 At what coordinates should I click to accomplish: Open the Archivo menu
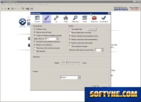pyautogui.click(x=4, y=4)
